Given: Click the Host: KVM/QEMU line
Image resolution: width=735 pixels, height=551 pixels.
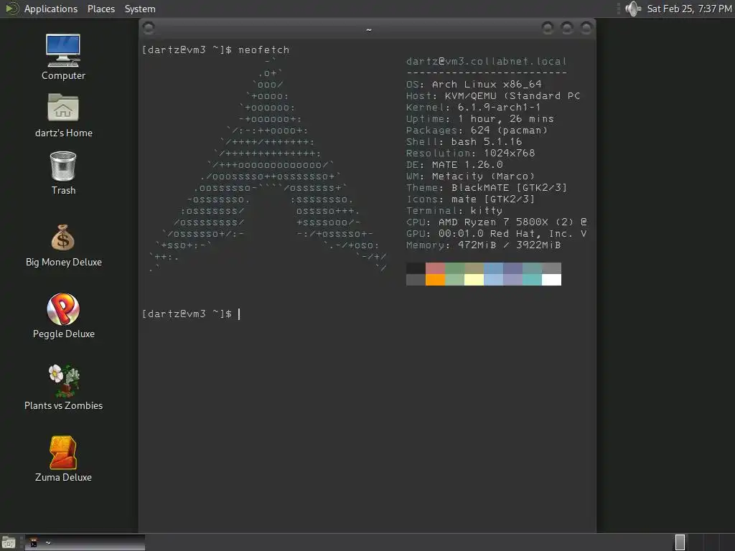Looking at the screenshot, I should (493, 96).
